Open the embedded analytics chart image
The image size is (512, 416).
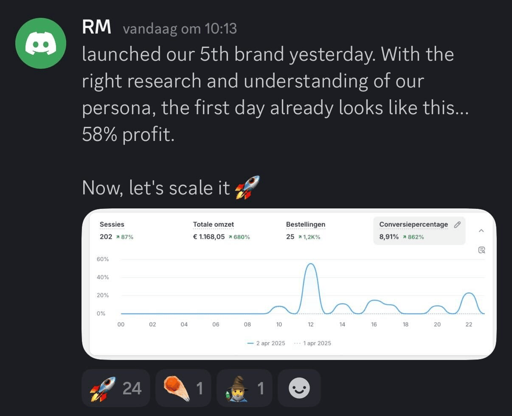[289, 284]
